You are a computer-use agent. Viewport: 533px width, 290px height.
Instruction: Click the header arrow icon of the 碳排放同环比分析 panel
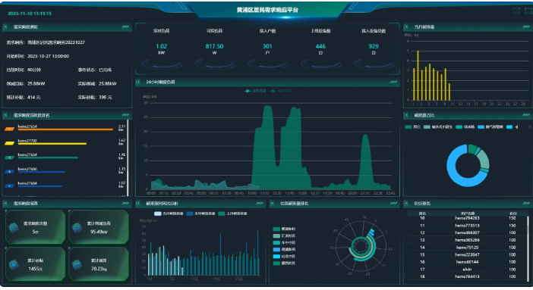138,203
